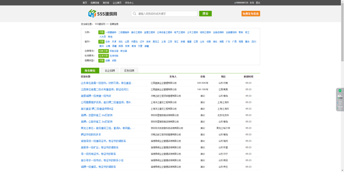The width and height of the screenshot is (344, 172).
Task: Open 企业黄页 in the top navigation
Action: 117,3
